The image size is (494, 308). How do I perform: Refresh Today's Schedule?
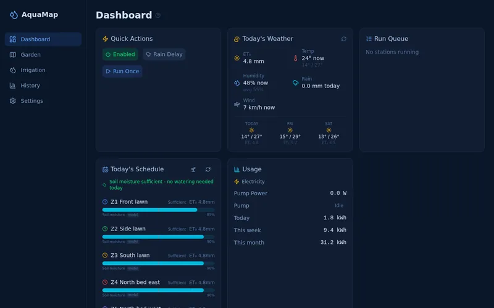coord(208,169)
